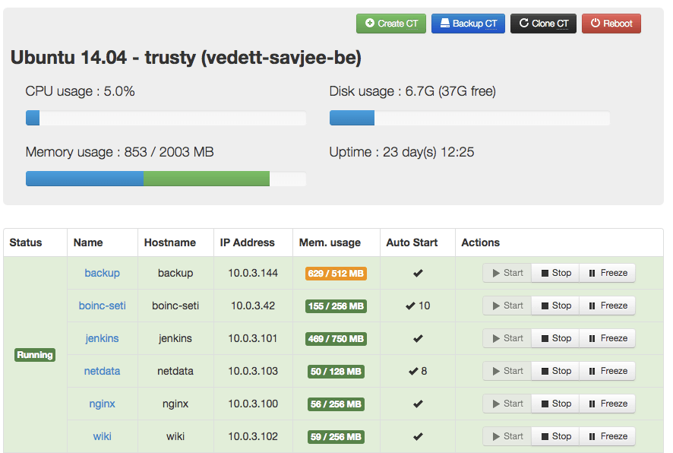Click backup's auto start checkmark
The image size is (673, 453).
pyautogui.click(x=418, y=273)
